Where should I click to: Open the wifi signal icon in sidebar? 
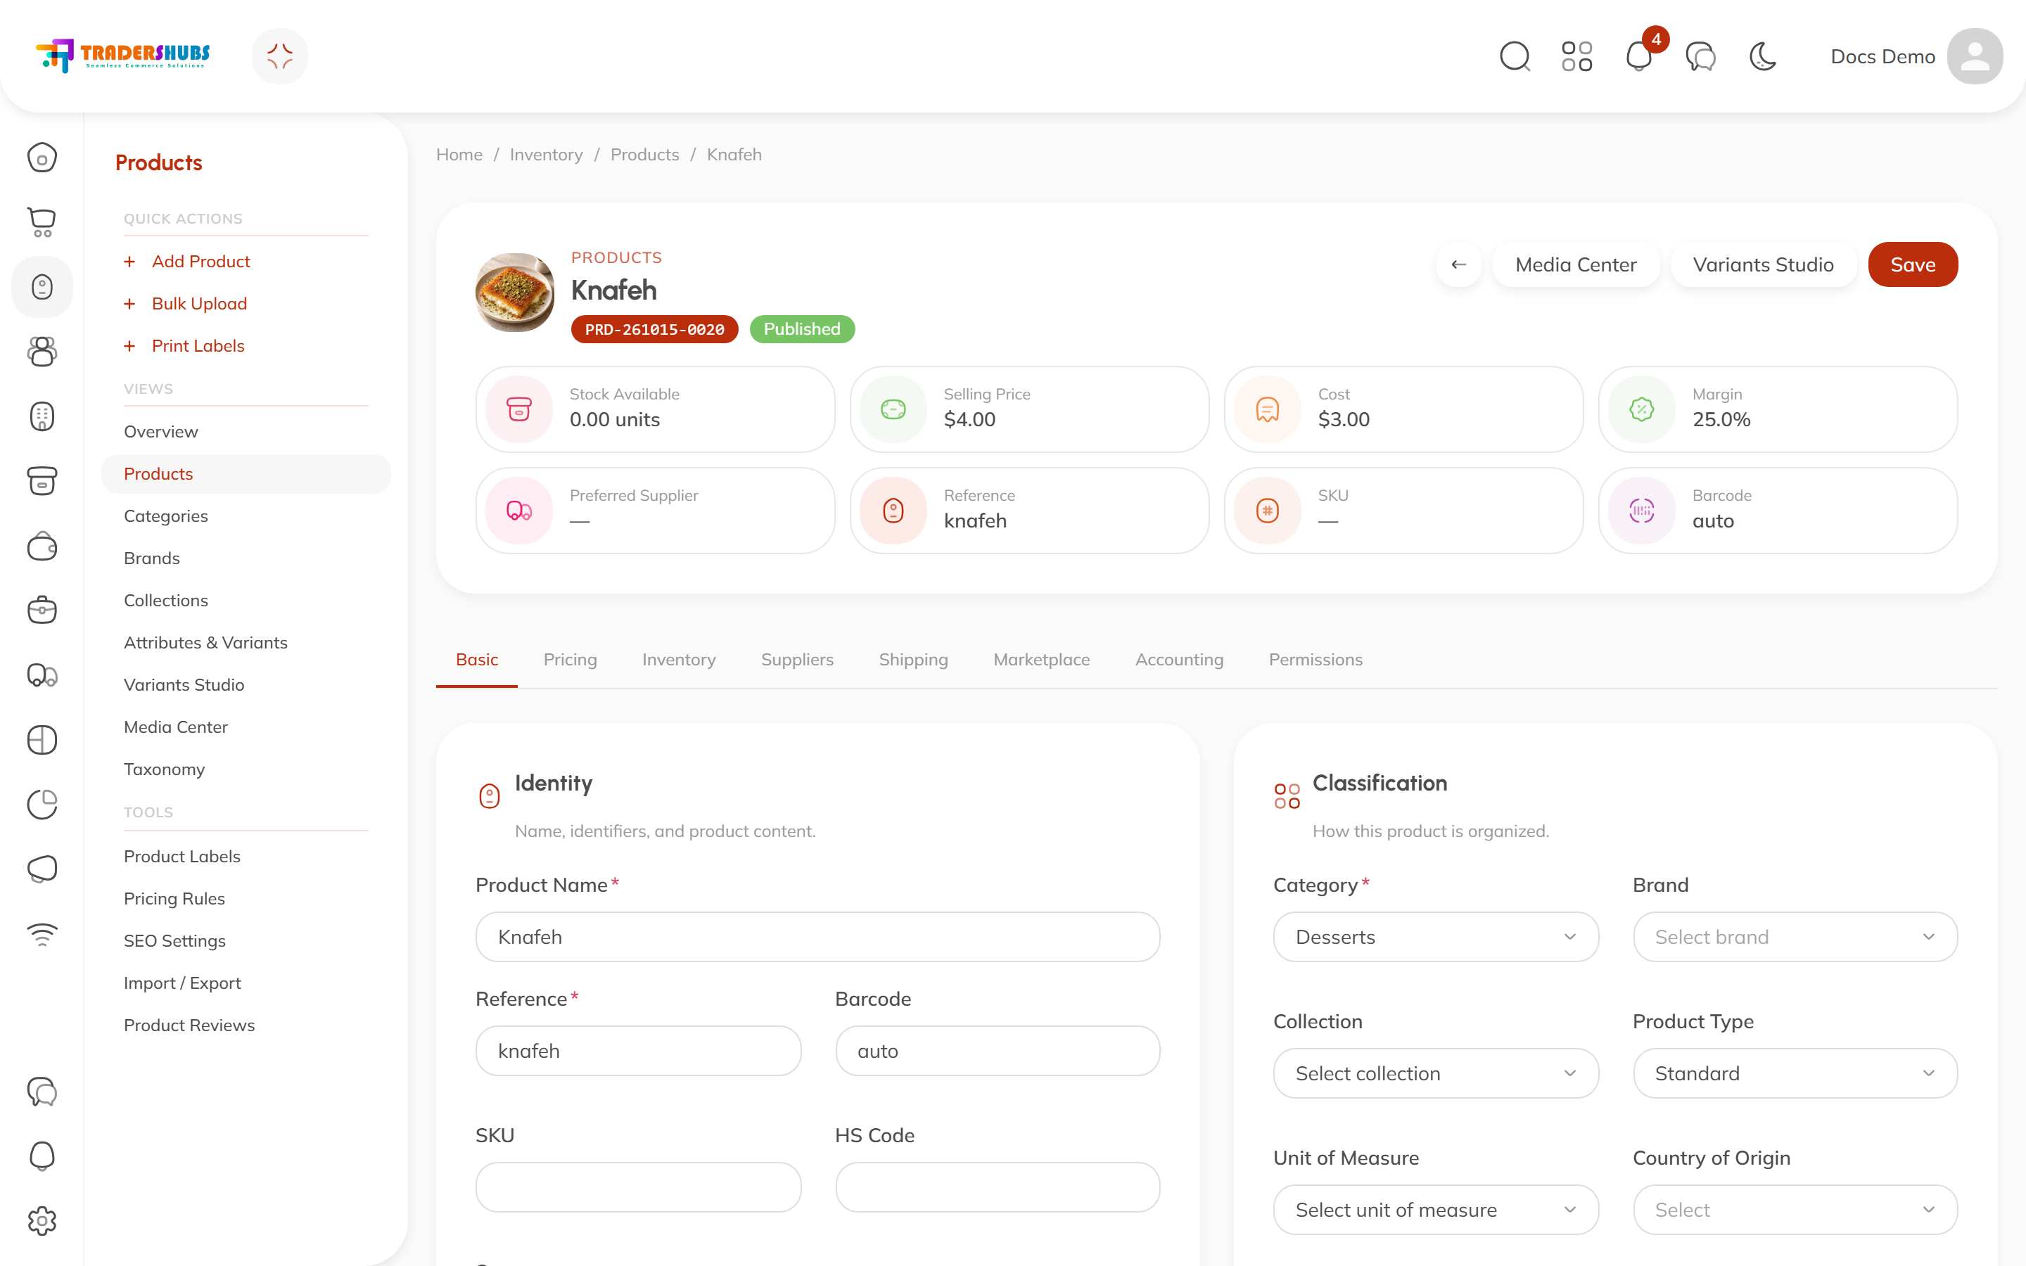point(42,935)
